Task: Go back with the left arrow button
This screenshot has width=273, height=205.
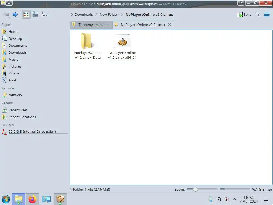Action: 6,14
